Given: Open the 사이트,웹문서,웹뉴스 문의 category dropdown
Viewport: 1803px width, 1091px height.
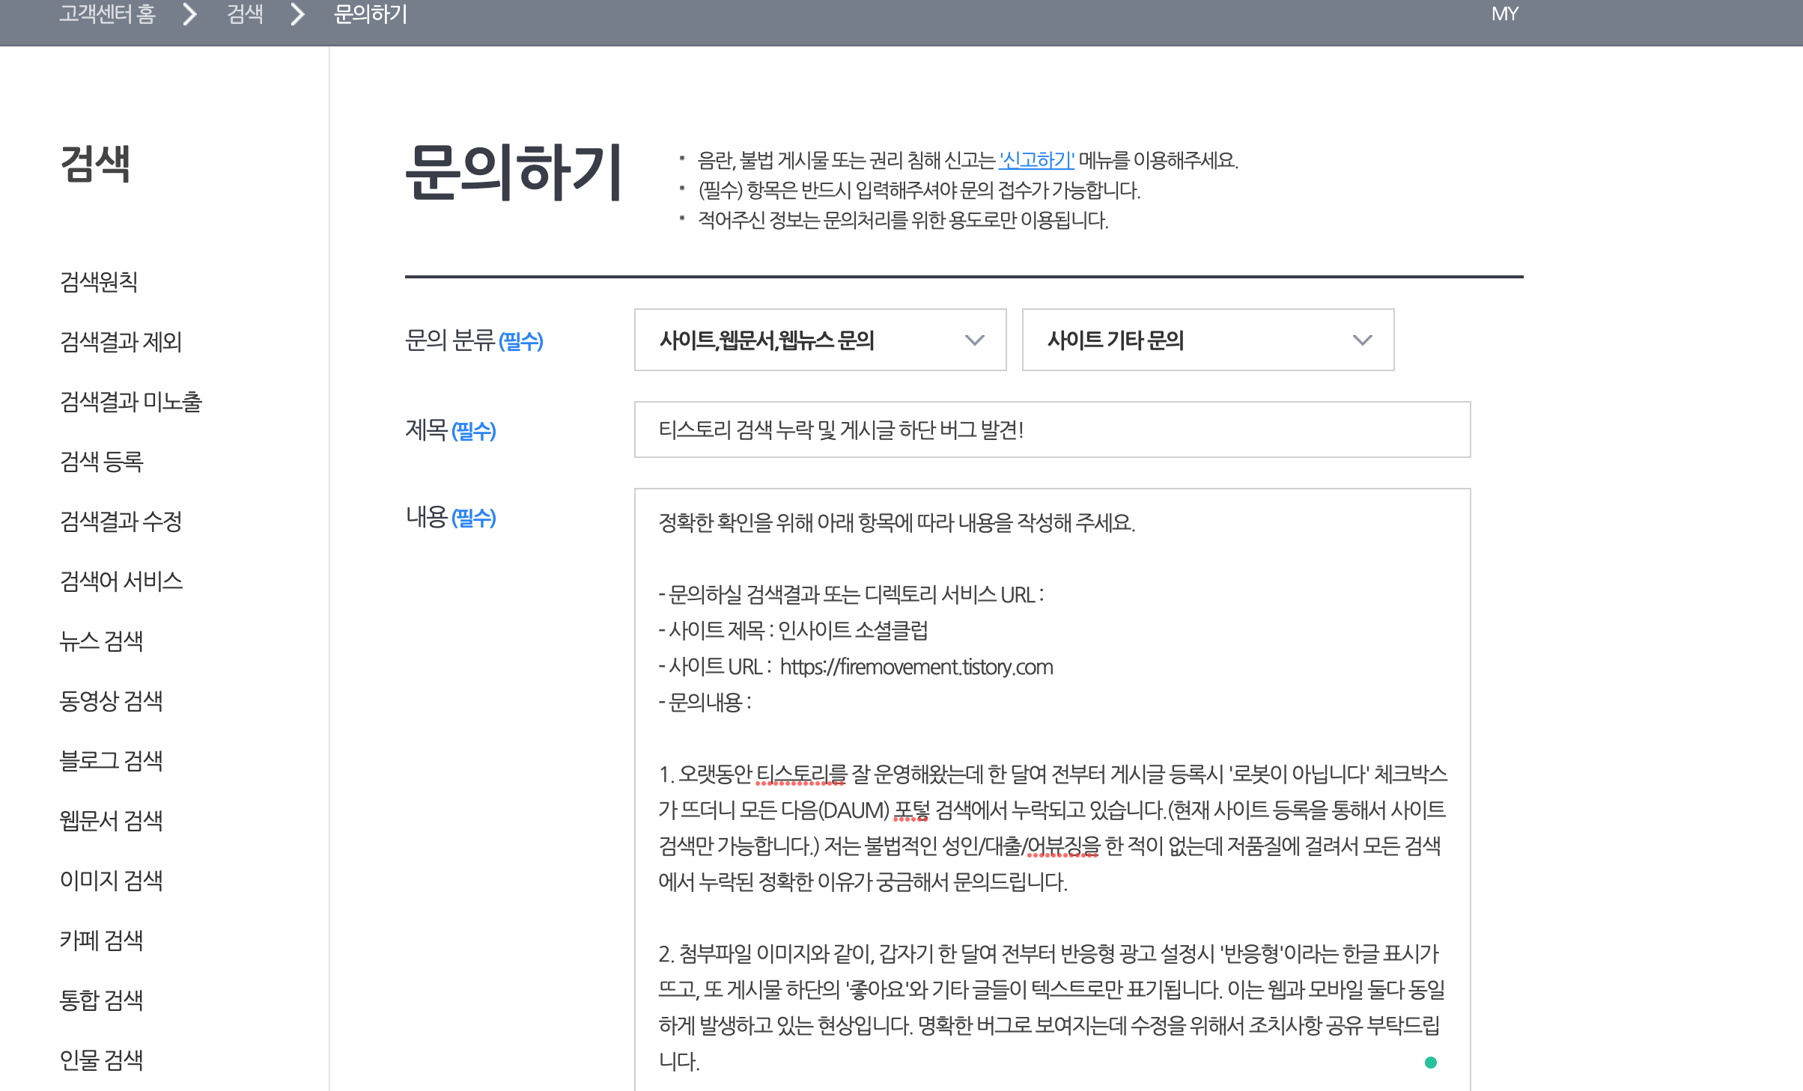Looking at the screenshot, I should click(x=819, y=340).
